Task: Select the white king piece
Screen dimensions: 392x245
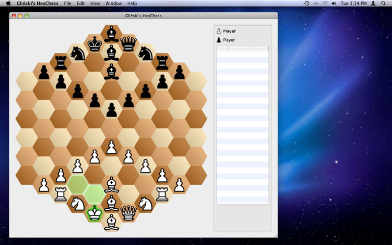Action: pos(95,213)
